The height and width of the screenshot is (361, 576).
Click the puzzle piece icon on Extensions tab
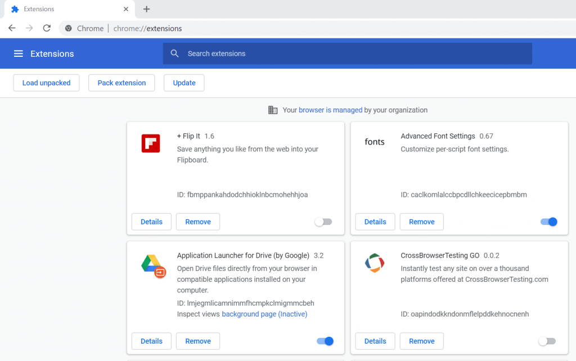click(15, 9)
